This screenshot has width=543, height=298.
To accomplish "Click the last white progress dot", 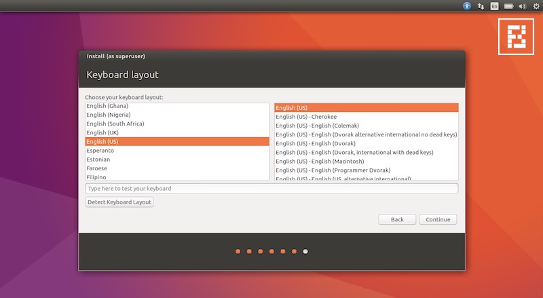I will coord(305,252).
